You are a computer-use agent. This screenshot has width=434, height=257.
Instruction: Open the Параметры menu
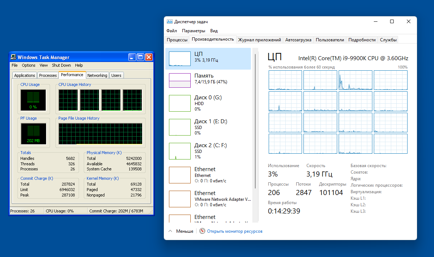[194, 31]
